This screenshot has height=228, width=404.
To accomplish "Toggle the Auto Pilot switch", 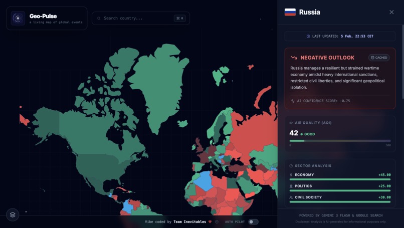I will click(x=253, y=222).
